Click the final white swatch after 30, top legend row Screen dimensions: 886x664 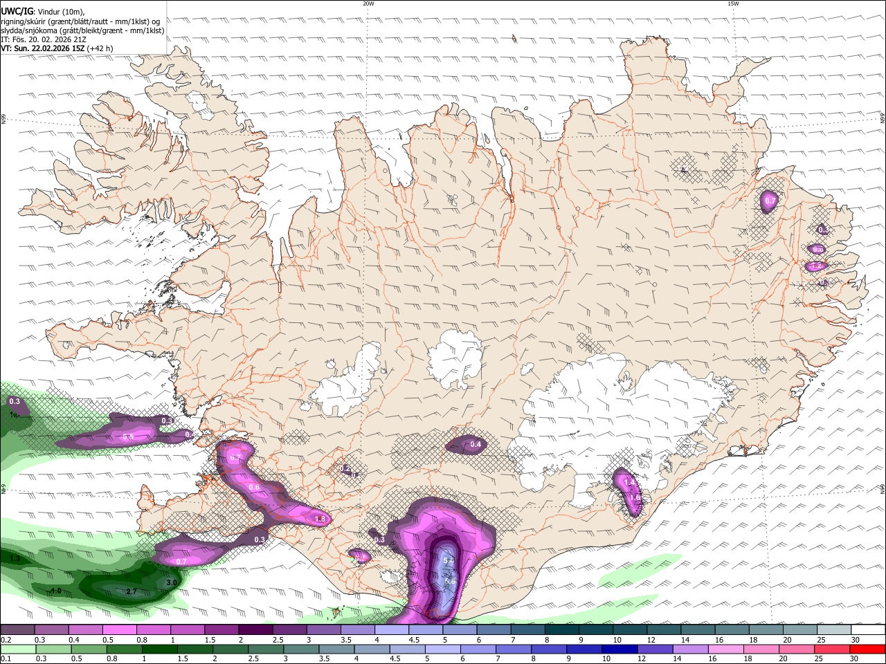click(868, 630)
